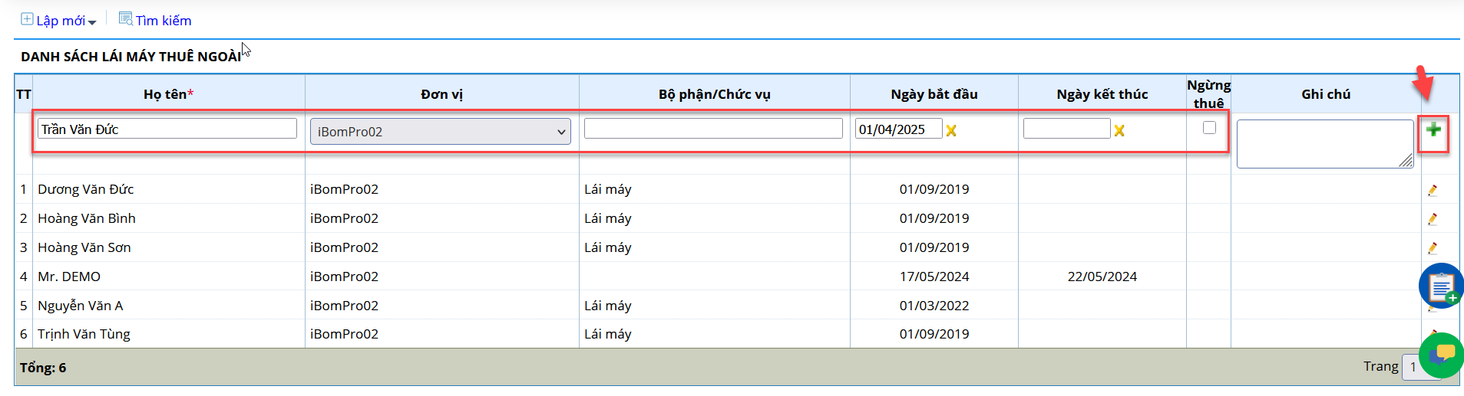1464x396 pixels.
Task: Edit row Dương Văn Đức pencil icon
Action: click(x=1433, y=190)
